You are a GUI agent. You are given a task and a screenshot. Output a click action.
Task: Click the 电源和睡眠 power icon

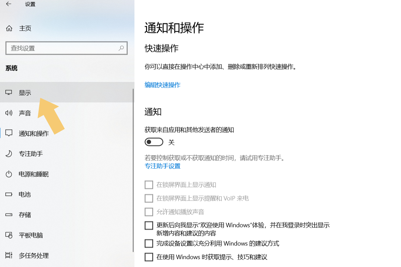click(x=8, y=174)
